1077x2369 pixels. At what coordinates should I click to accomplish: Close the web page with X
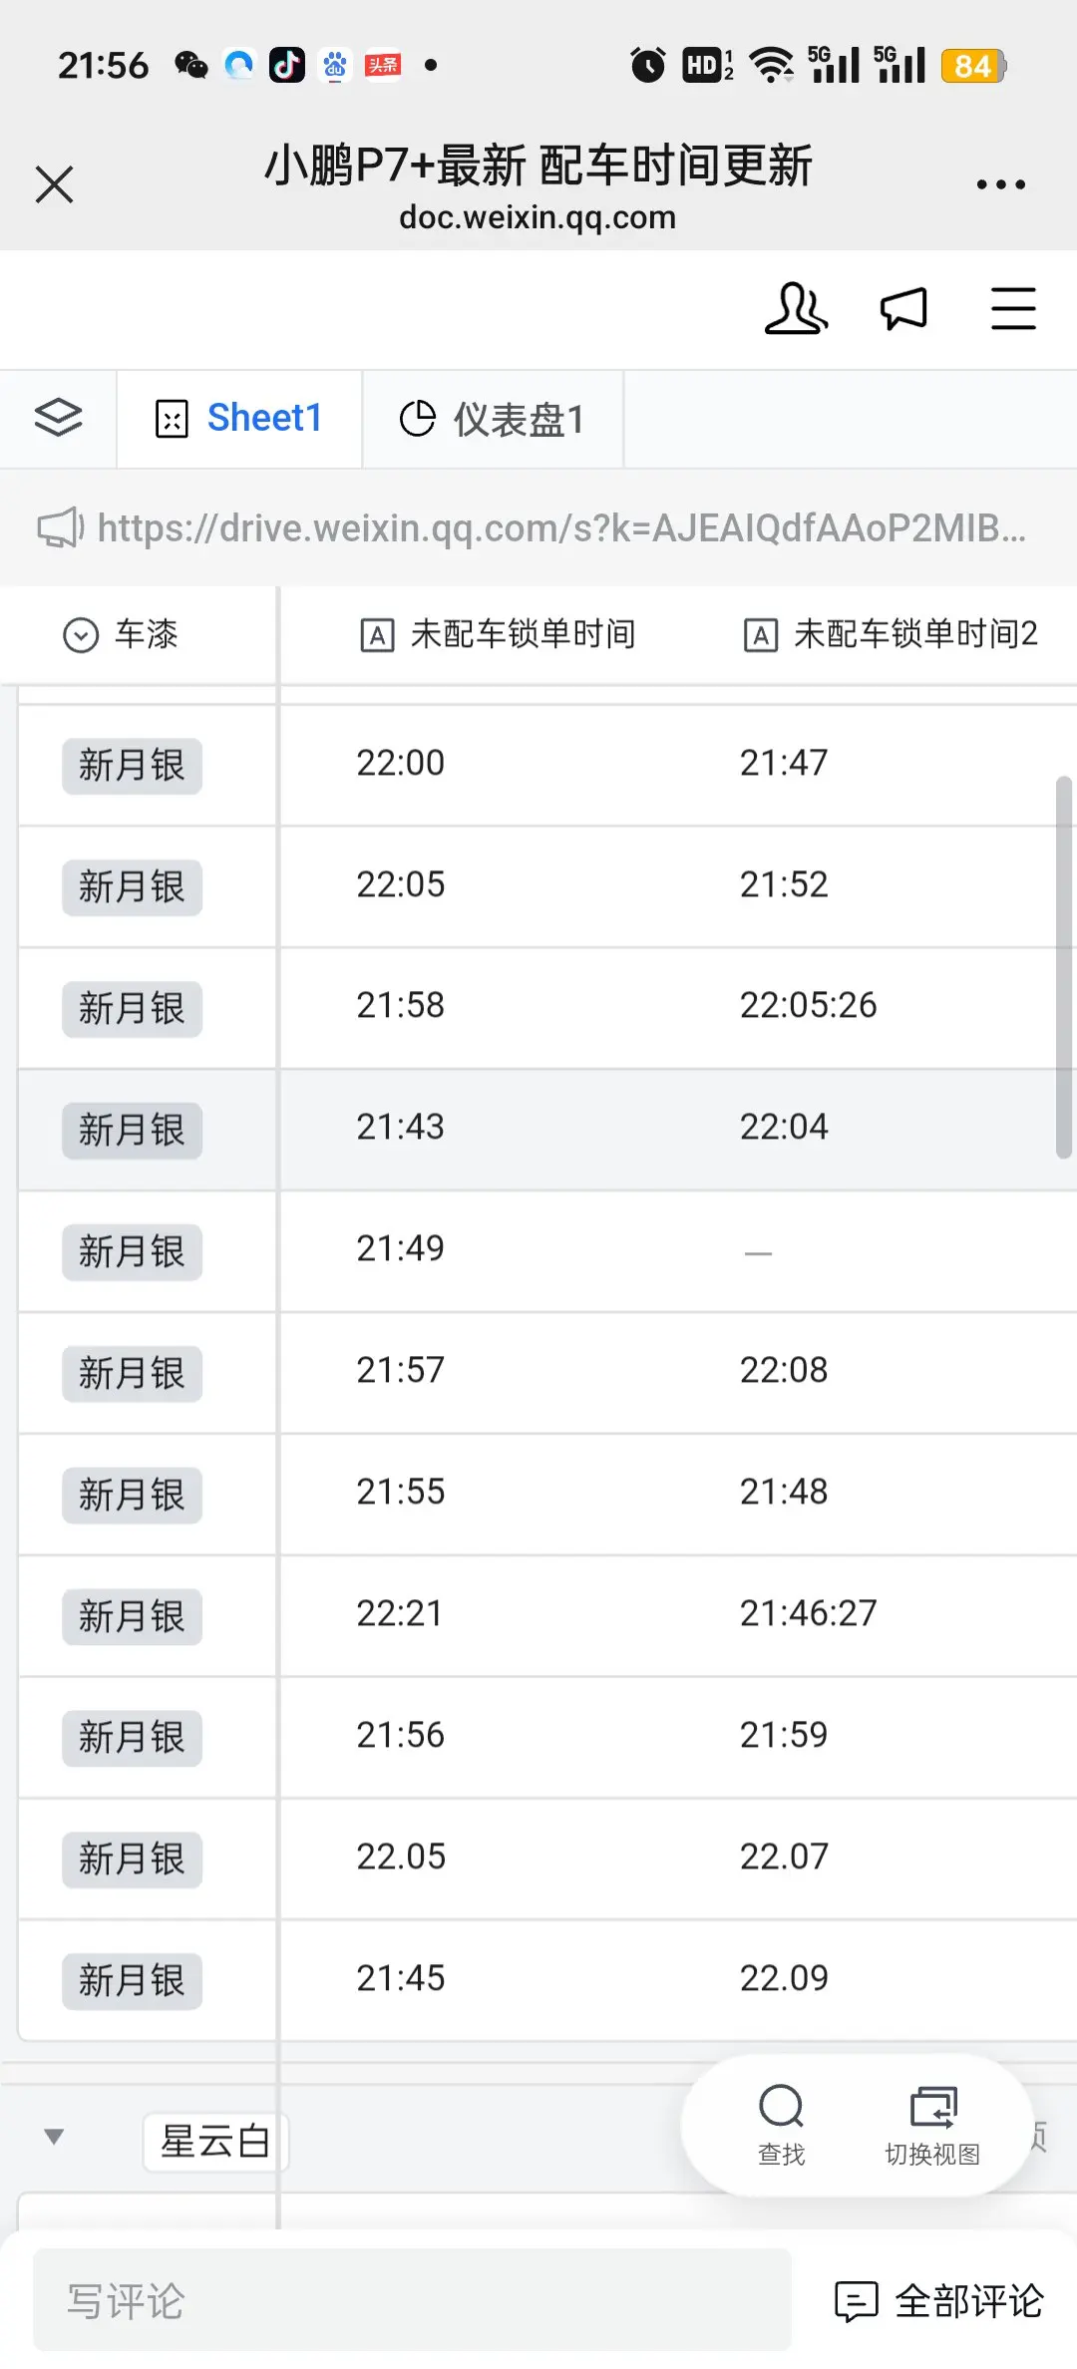[54, 184]
